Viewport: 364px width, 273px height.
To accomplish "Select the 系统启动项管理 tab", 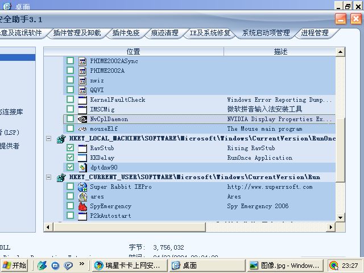I will click(266, 33).
